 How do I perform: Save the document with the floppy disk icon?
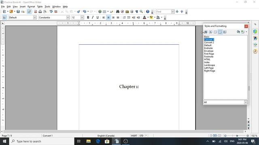pyautogui.click(x=18, y=12)
